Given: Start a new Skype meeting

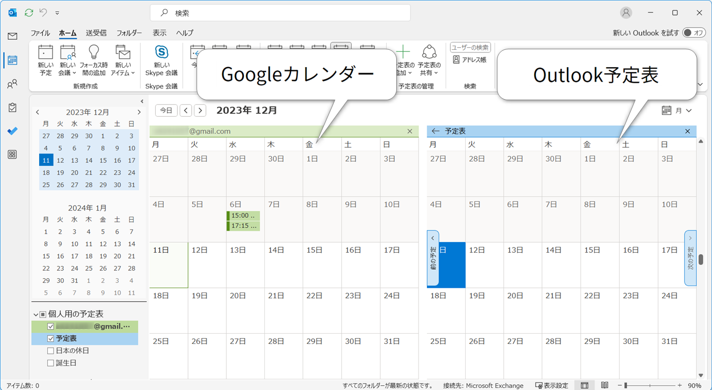Looking at the screenshot, I should pos(162,60).
